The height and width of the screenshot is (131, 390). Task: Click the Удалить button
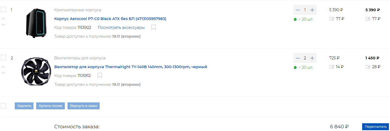pyautogui.click(x=24, y=106)
